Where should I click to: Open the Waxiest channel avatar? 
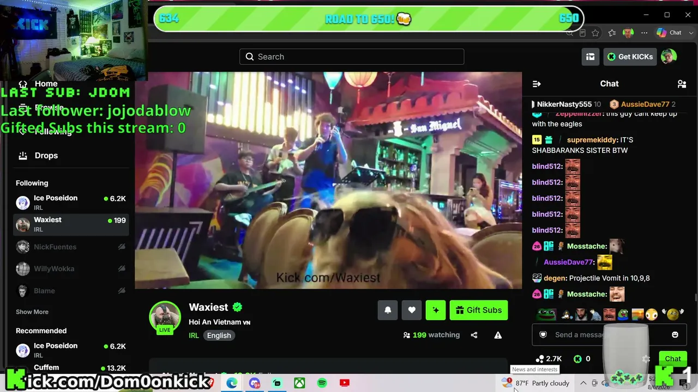coord(165,317)
